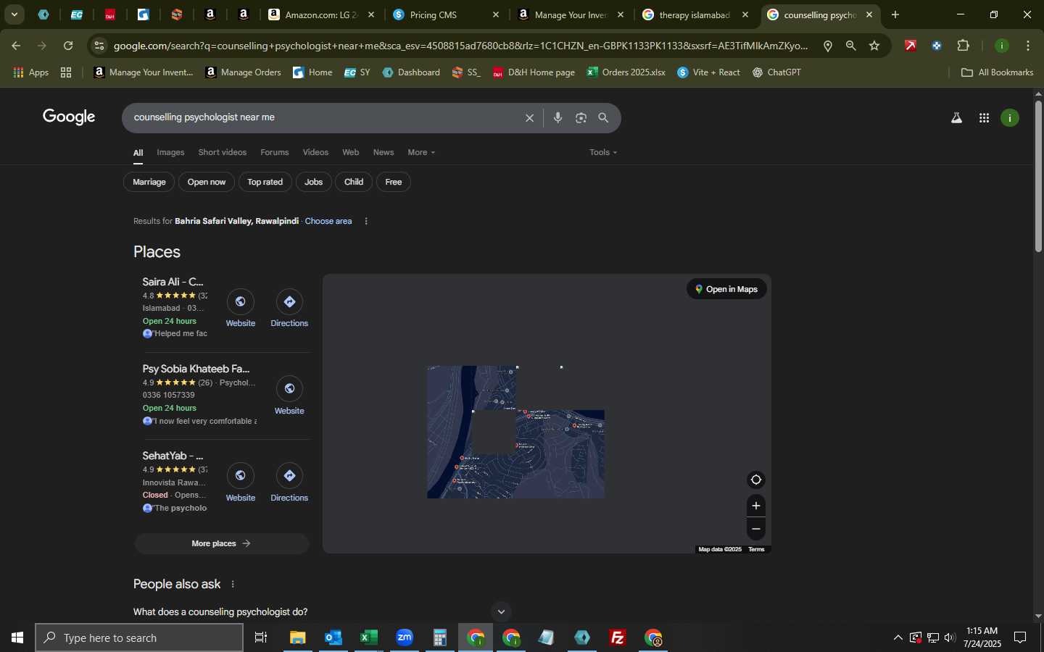Filter by Open now chip
The width and height of the screenshot is (1044, 652).
tap(207, 182)
